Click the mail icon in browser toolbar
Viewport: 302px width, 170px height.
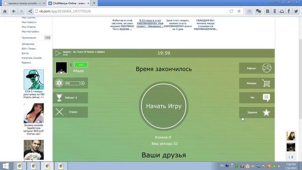click(x=249, y=11)
